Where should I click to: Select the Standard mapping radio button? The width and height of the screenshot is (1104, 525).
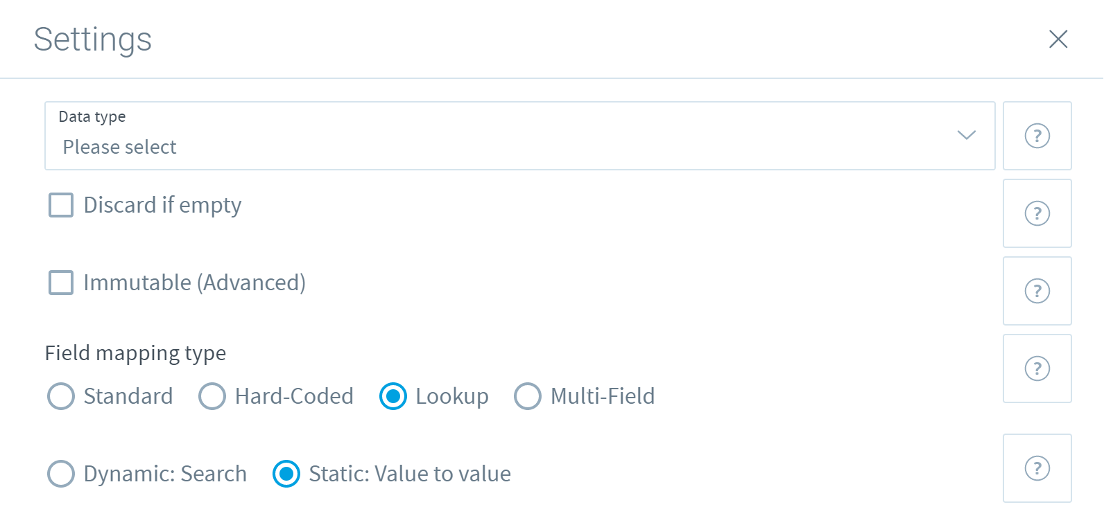[x=61, y=396]
